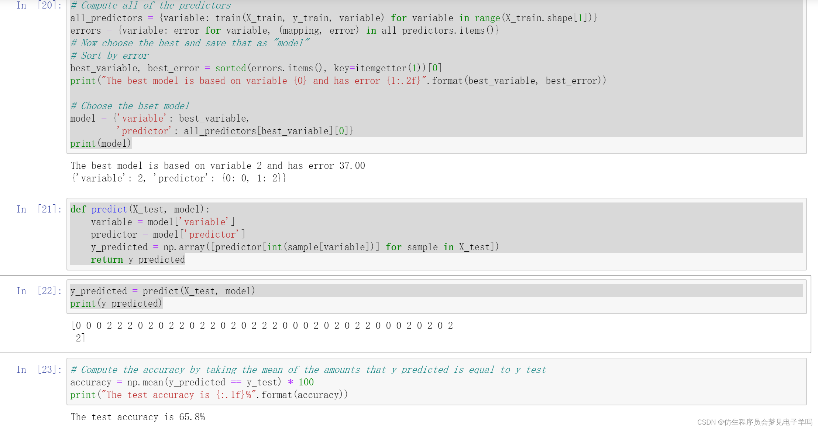Click the 'return y_predicted' line
This screenshot has height=429, width=818.
point(138,259)
